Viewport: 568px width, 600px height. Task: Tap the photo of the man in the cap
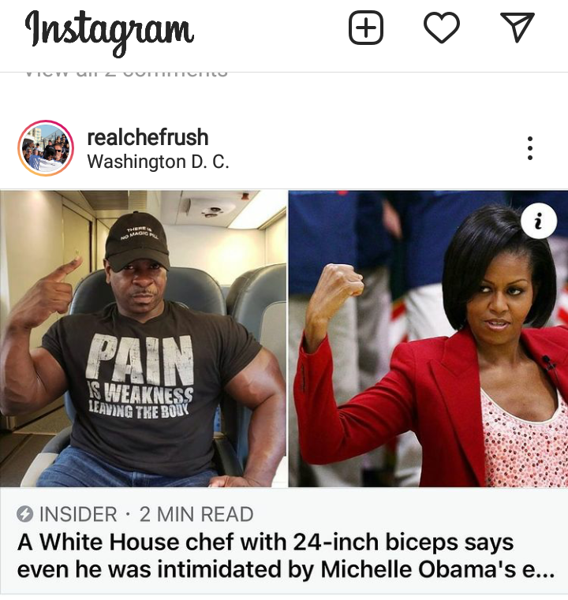pyautogui.click(x=143, y=339)
